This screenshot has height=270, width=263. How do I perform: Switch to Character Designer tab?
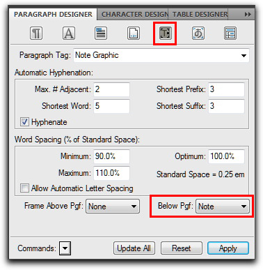coord(133,14)
